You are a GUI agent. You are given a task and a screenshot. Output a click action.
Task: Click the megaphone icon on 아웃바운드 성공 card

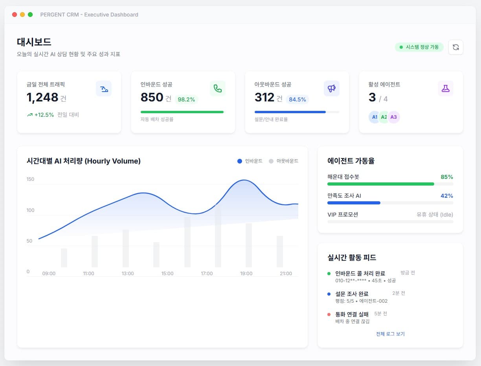tap(332, 88)
